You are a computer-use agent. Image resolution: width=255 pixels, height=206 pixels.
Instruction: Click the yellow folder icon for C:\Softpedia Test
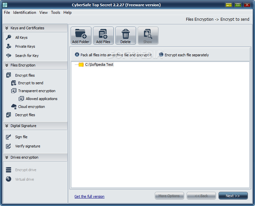coord(81,64)
